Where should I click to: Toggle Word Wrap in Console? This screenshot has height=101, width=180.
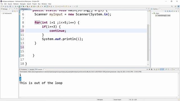[x=159, y=69]
